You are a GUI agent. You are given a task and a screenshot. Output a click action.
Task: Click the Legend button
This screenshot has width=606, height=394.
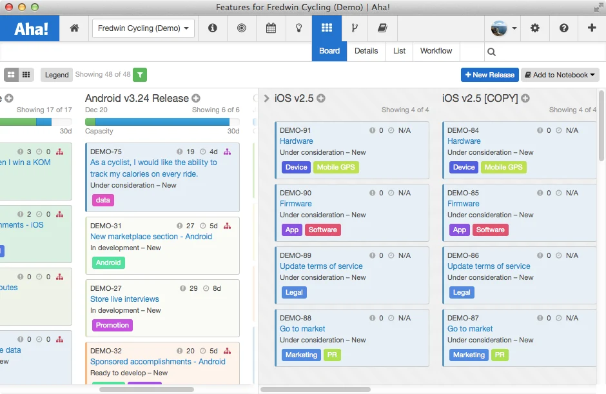pyautogui.click(x=57, y=75)
